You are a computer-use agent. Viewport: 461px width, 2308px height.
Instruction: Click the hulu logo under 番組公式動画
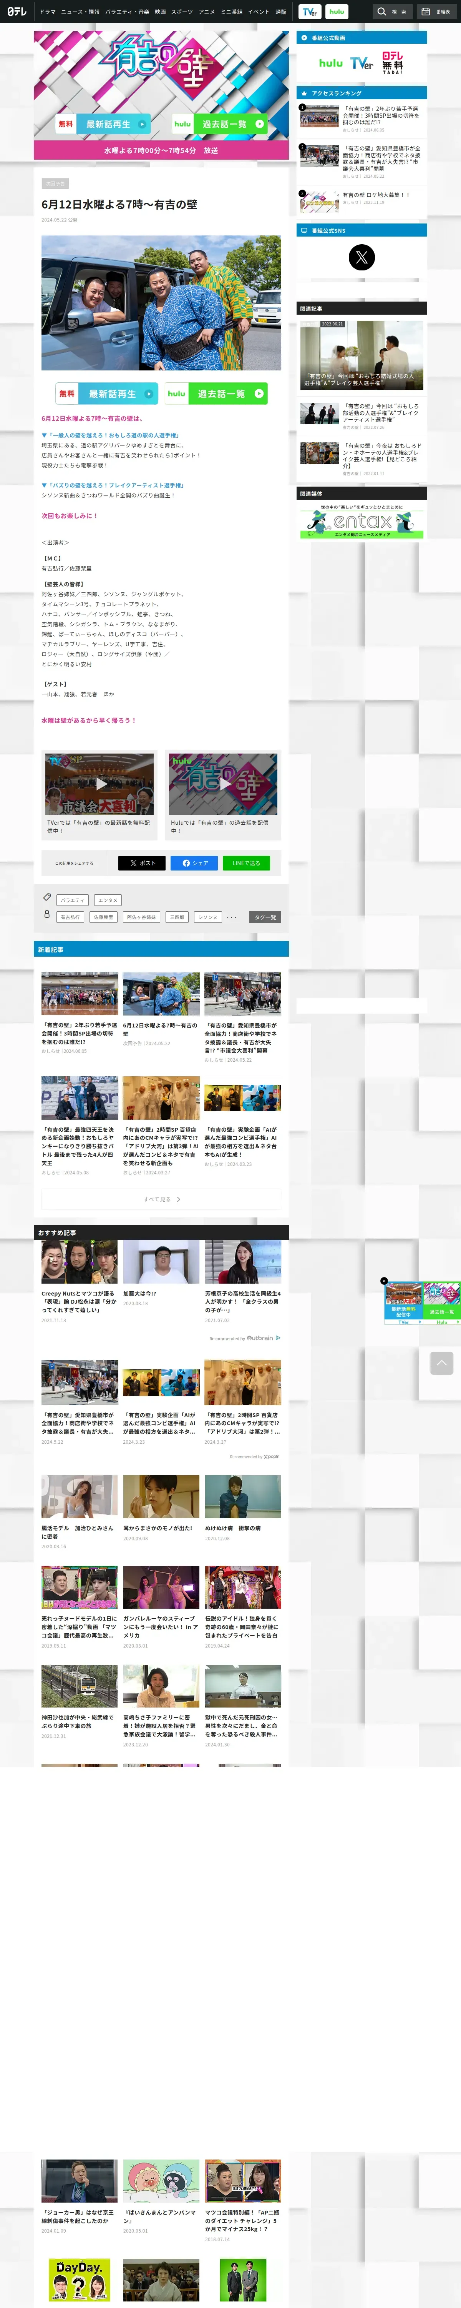click(x=331, y=63)
